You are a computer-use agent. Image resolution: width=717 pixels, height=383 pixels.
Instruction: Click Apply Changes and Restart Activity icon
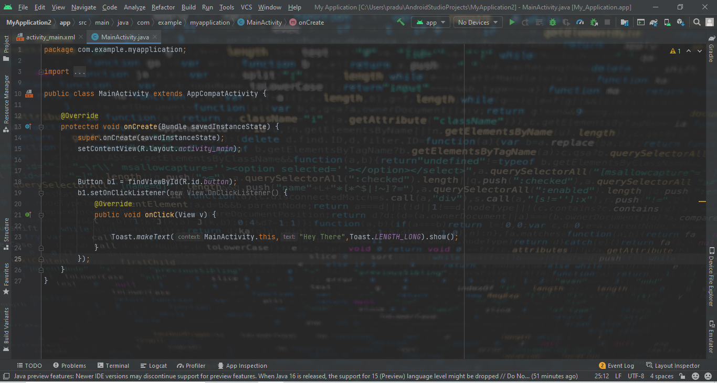click(x=525, y=22)
